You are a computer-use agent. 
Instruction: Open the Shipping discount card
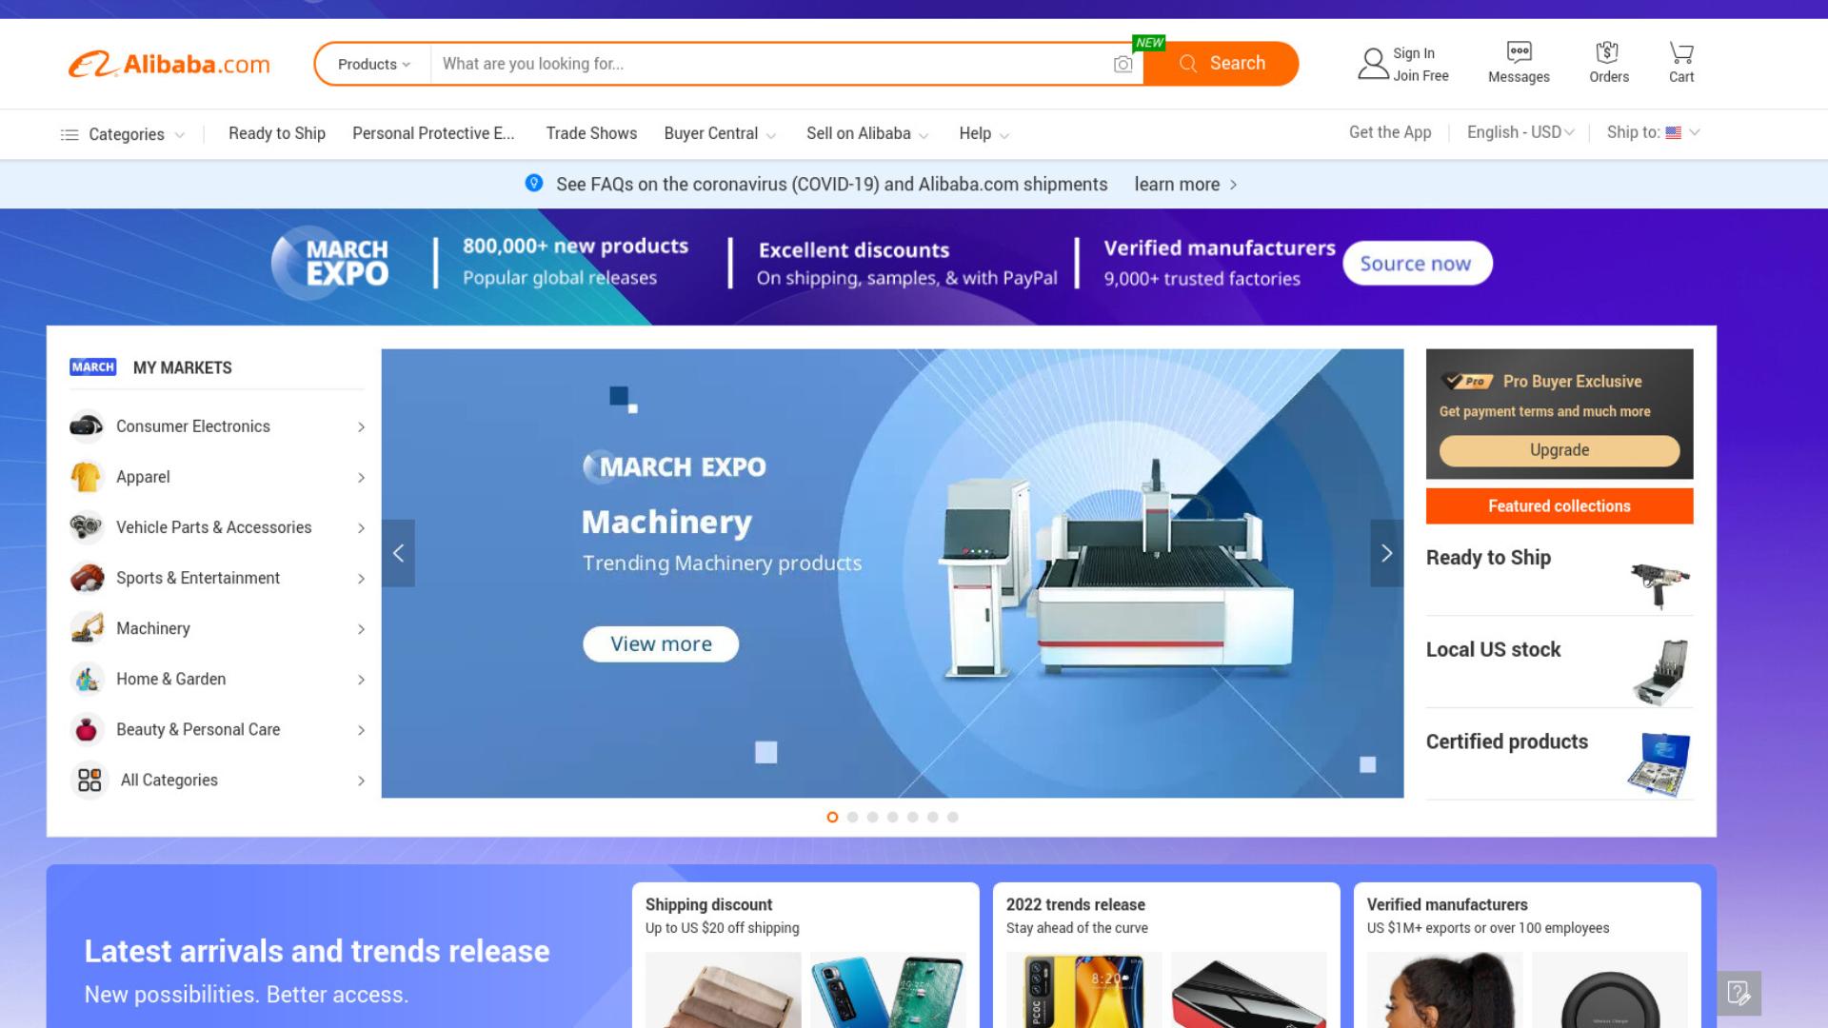805,955
